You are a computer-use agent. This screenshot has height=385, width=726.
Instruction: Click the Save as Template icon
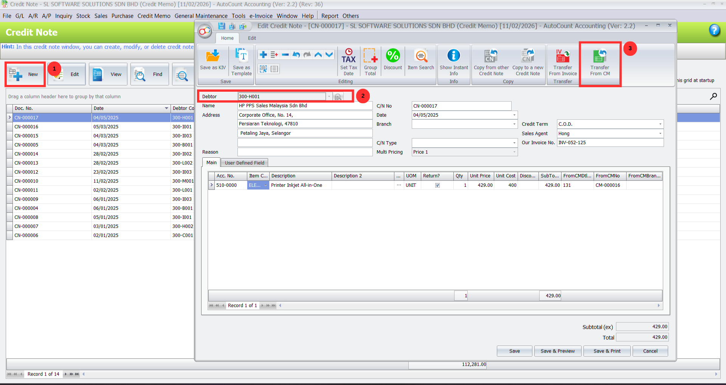pos(241,60)
